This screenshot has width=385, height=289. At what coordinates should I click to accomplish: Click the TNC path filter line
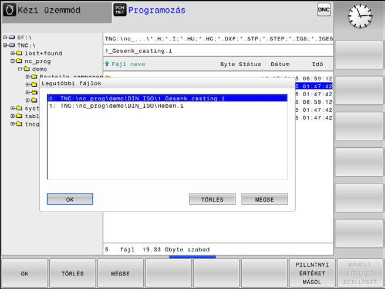tap(218, 39)
